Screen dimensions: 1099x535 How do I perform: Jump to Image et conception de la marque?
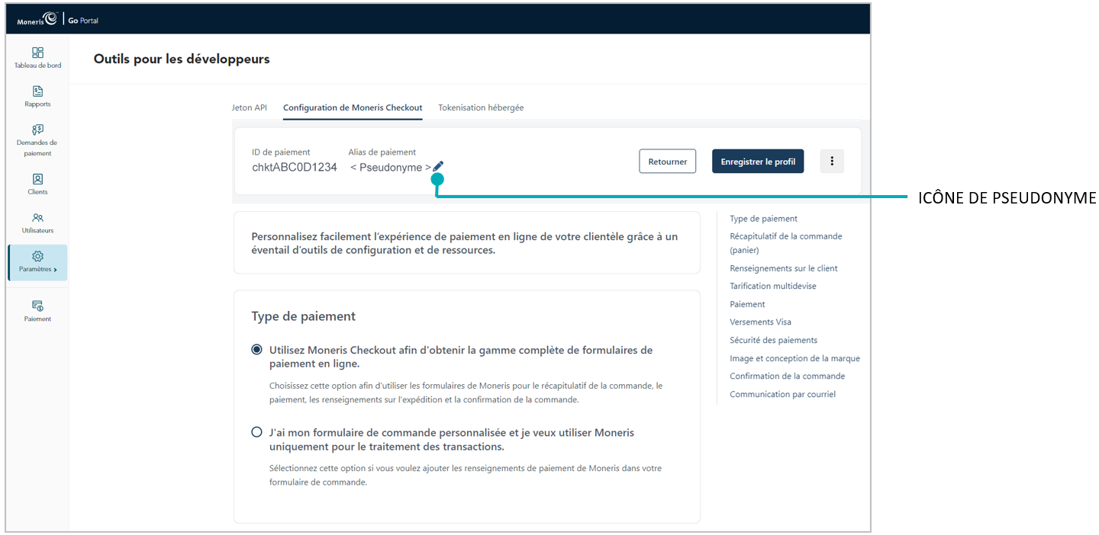794,358
